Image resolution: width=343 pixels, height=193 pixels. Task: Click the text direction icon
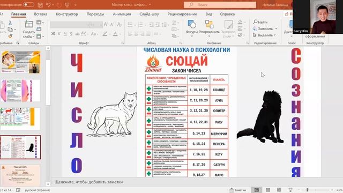point(174,23)
